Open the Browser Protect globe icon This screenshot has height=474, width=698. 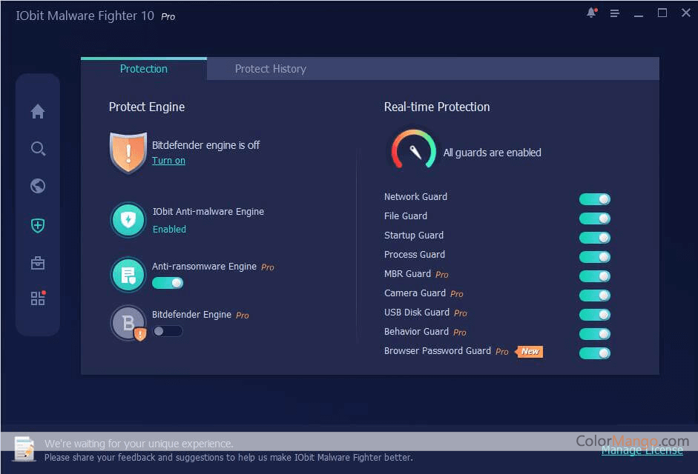tap(38, 186)
